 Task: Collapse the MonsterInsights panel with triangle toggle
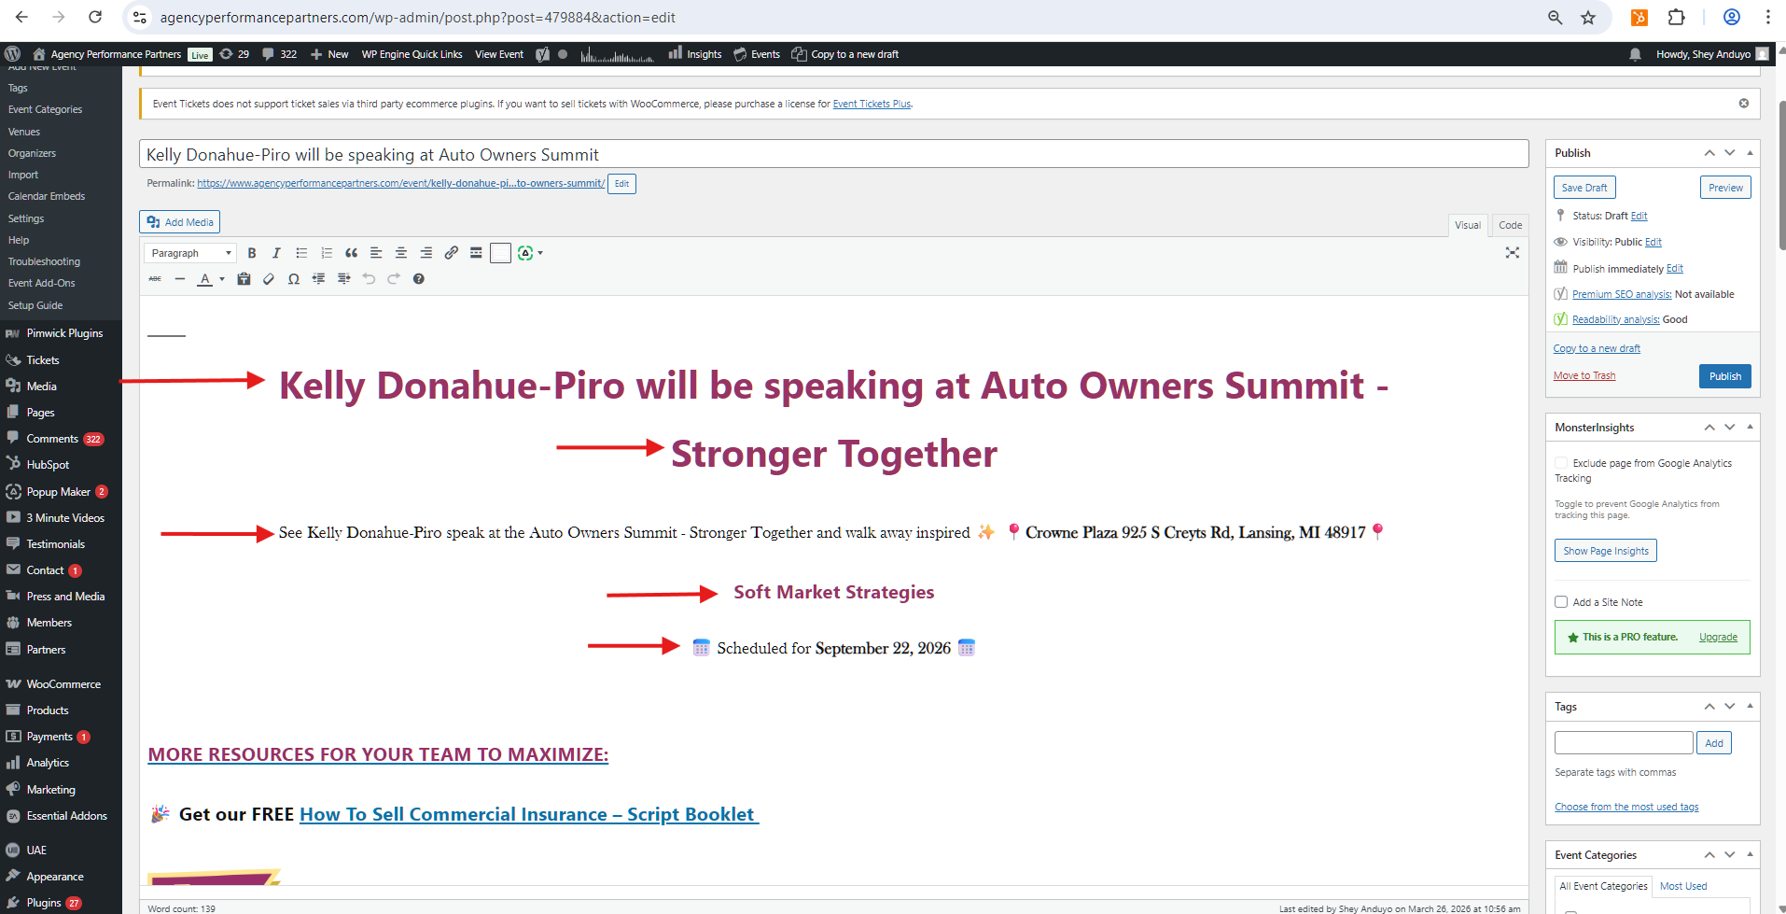[1750, 428]
